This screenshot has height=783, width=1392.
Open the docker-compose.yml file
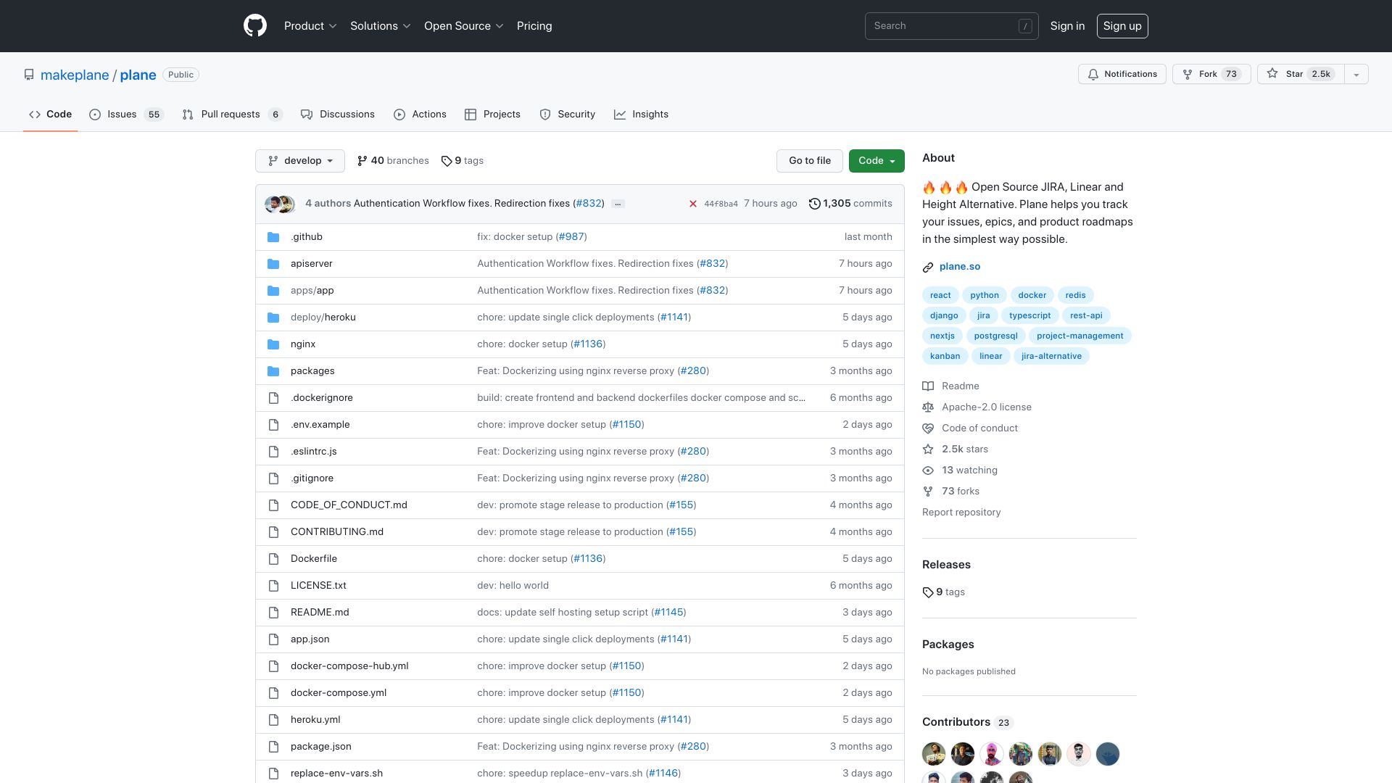(x=339, y=693)
